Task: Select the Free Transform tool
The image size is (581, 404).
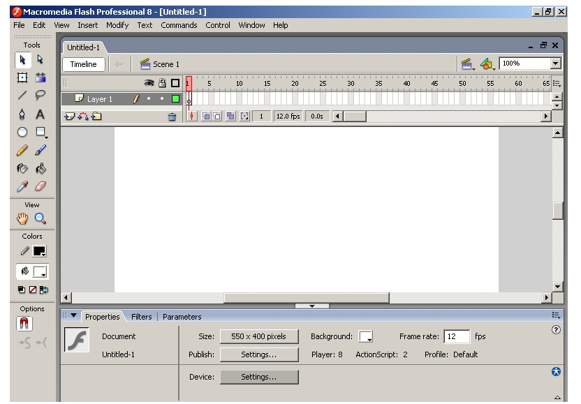Action: coord(22,77)
